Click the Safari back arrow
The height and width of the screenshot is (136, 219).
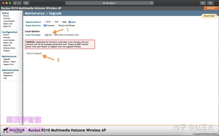[15, 3]
